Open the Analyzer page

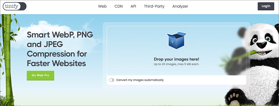pos(180,6)
